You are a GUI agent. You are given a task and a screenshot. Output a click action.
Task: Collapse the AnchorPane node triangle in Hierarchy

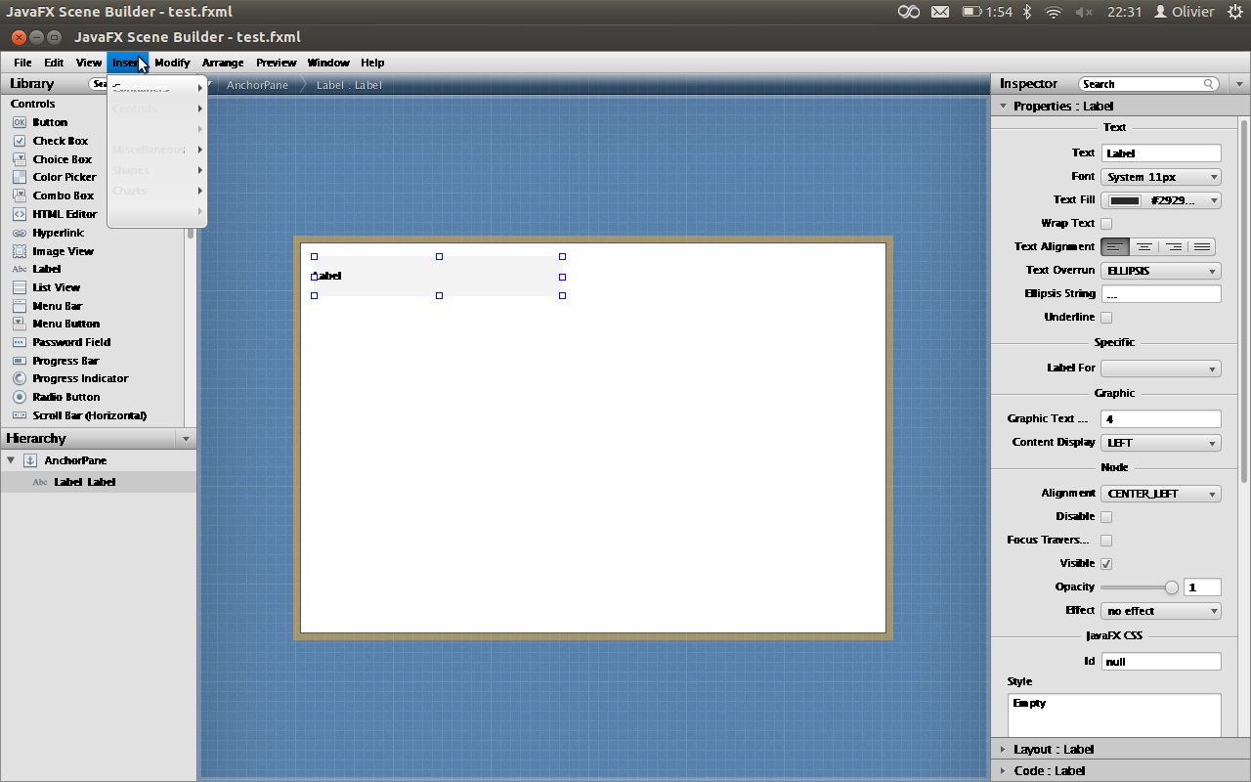click(11, 460)
